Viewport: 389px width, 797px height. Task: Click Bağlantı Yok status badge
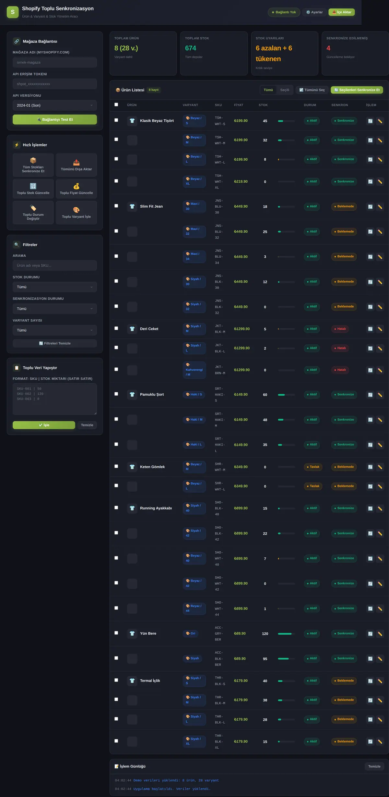[x=284, y=12]
